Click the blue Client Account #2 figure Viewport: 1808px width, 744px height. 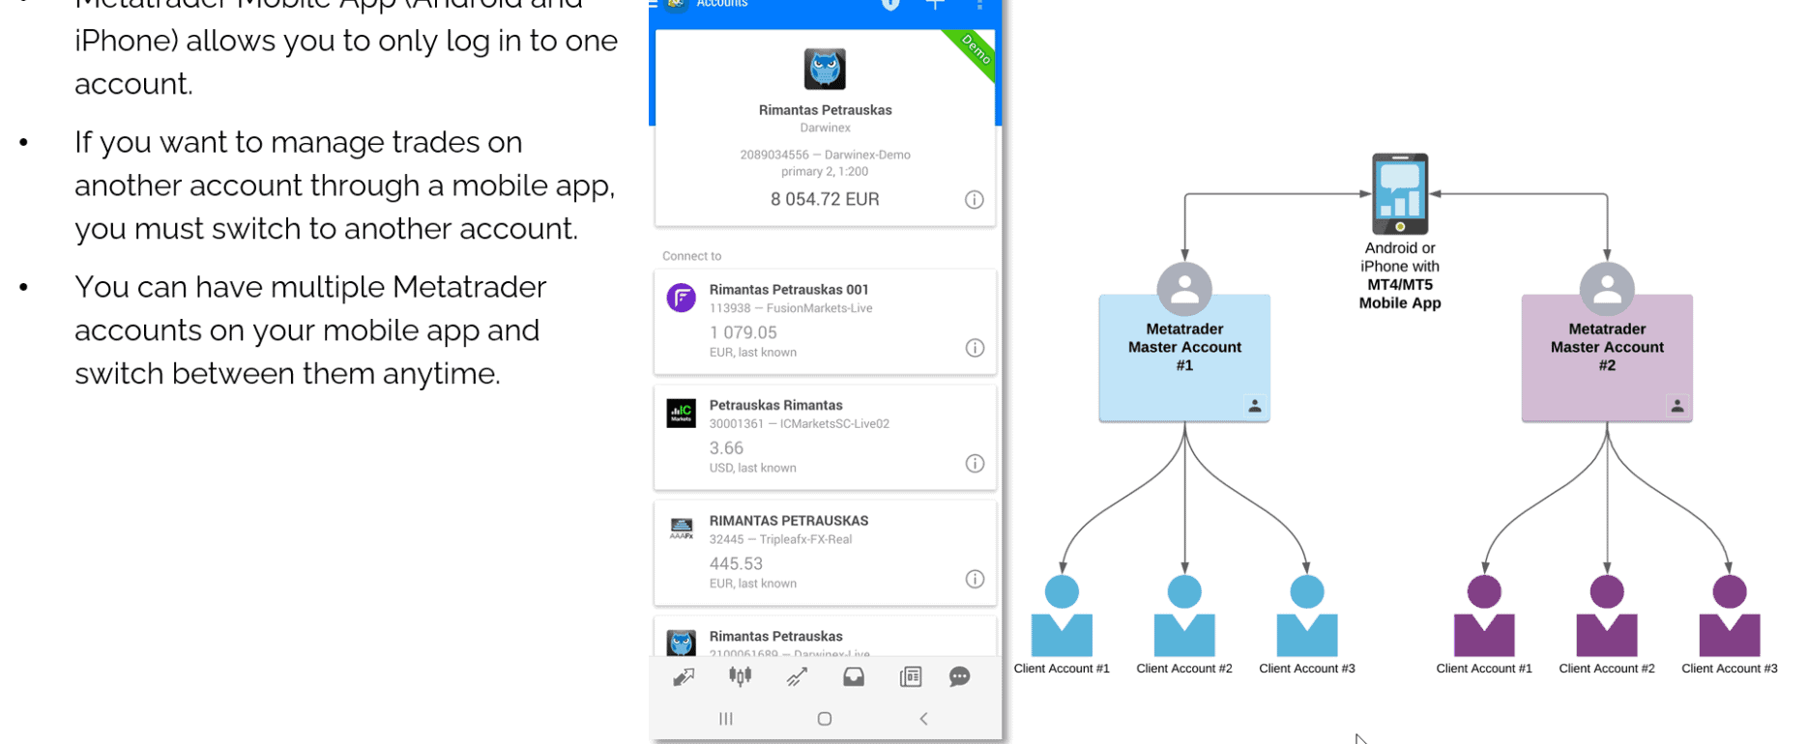tap(1184, 616)
